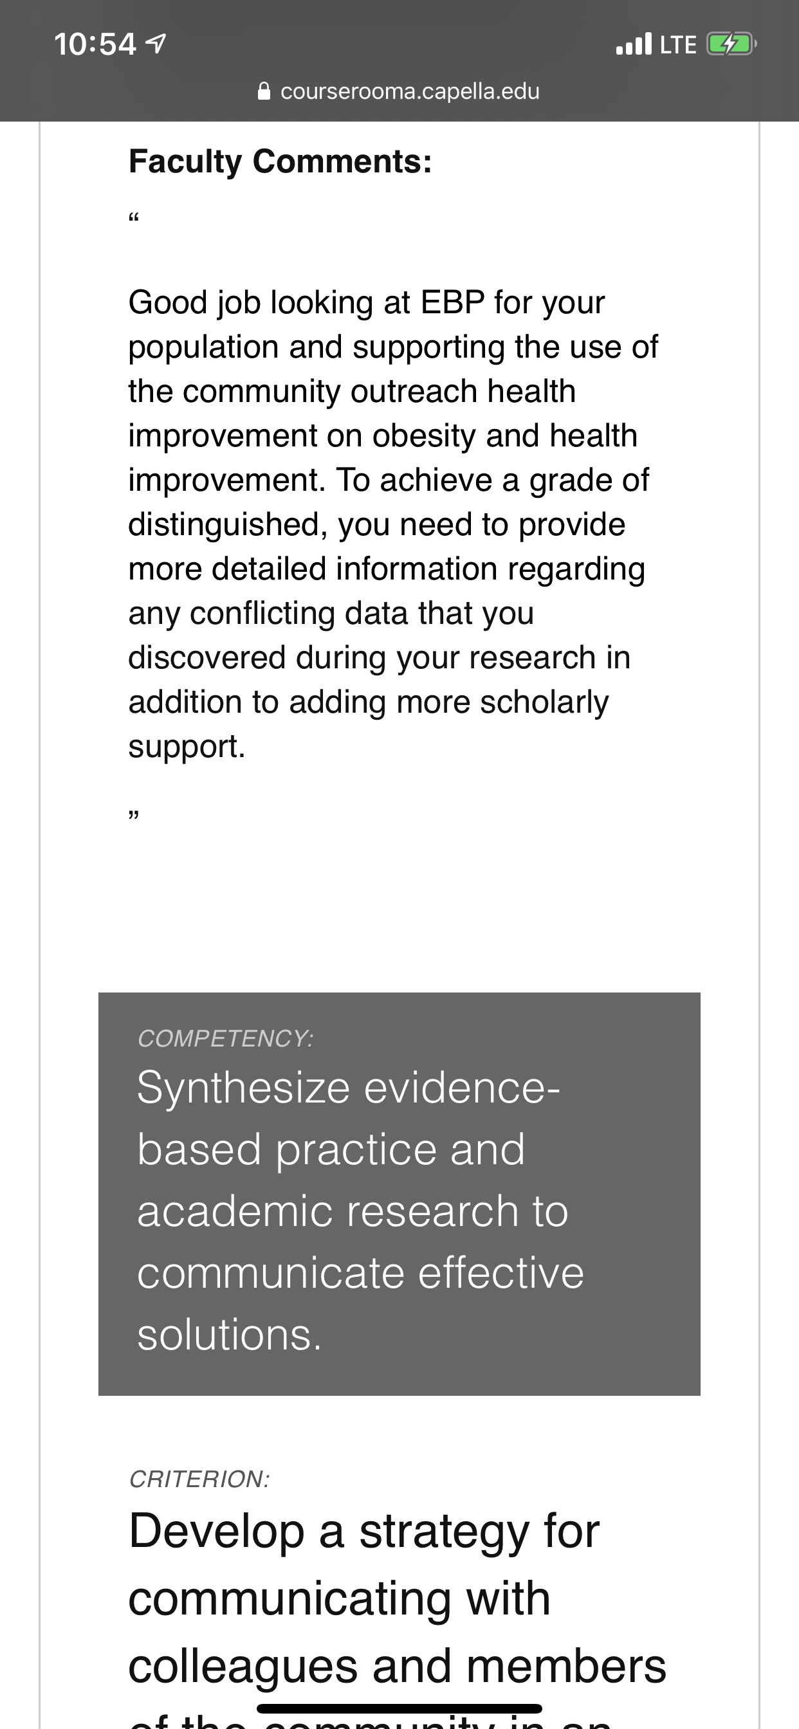Tap the CRITERION label
Screen dimensions: 799x1729
(x=199, y=1479)
